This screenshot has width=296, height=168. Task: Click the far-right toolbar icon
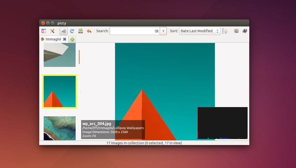(245, 31)
